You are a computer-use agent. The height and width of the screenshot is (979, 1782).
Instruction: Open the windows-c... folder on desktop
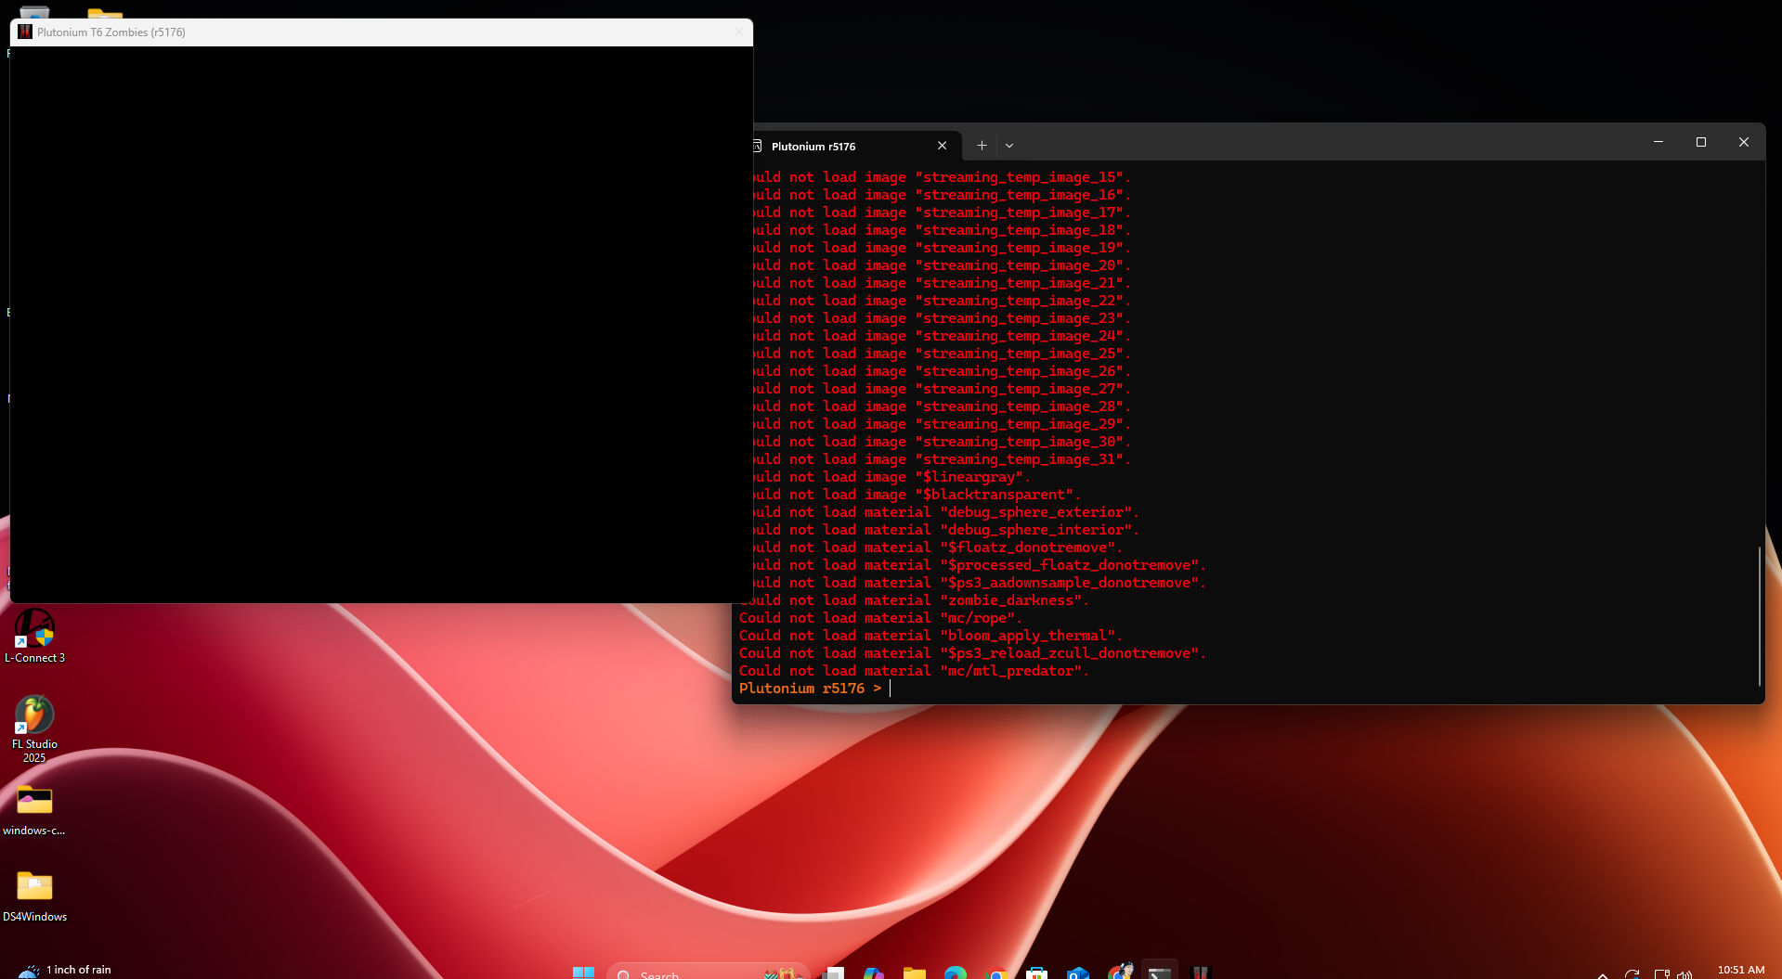(x=34, y=802)
